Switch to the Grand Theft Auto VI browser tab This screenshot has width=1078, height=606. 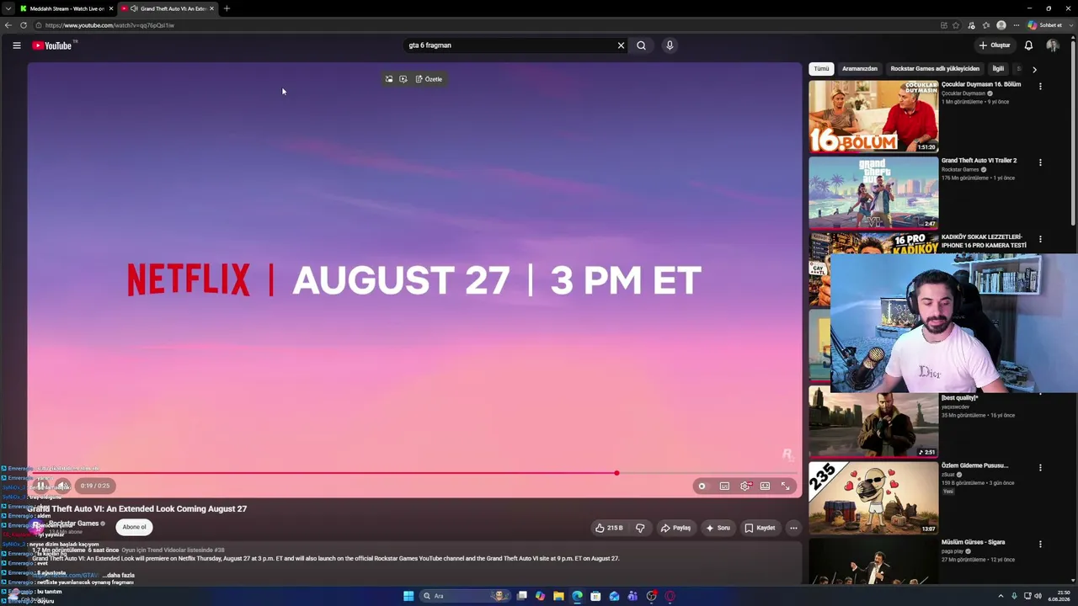click(168, 8)
